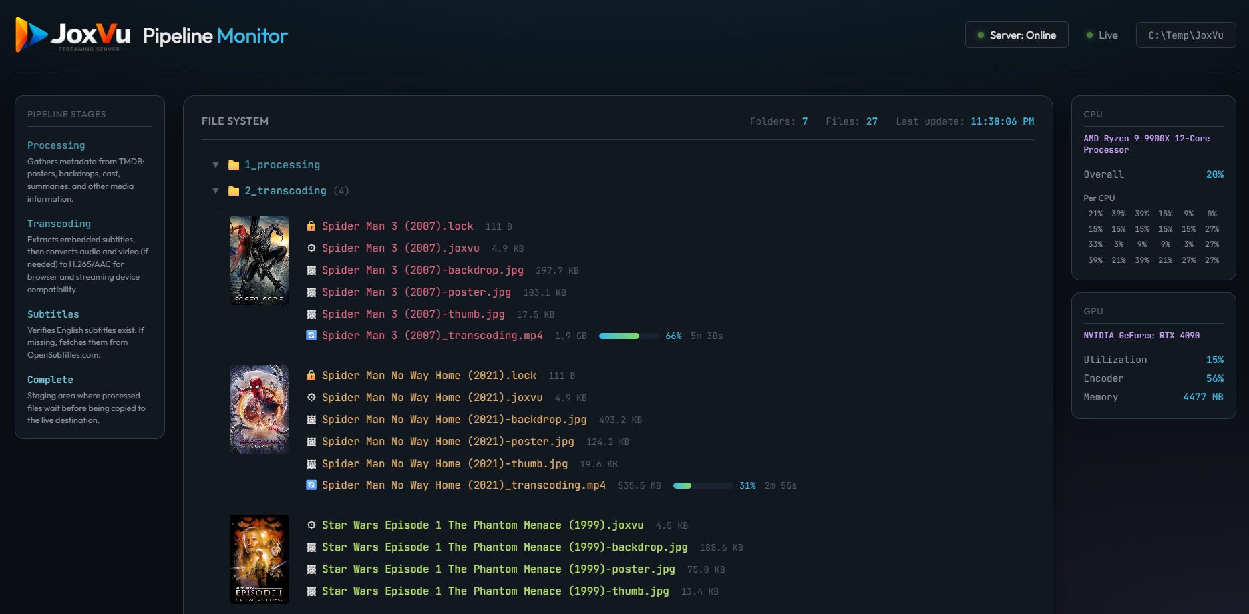The height and width of the screenshot is (614, 1249).
Task: Toggle the Live update indicator
Action: pyautogui.click(x=1101, y=35)
